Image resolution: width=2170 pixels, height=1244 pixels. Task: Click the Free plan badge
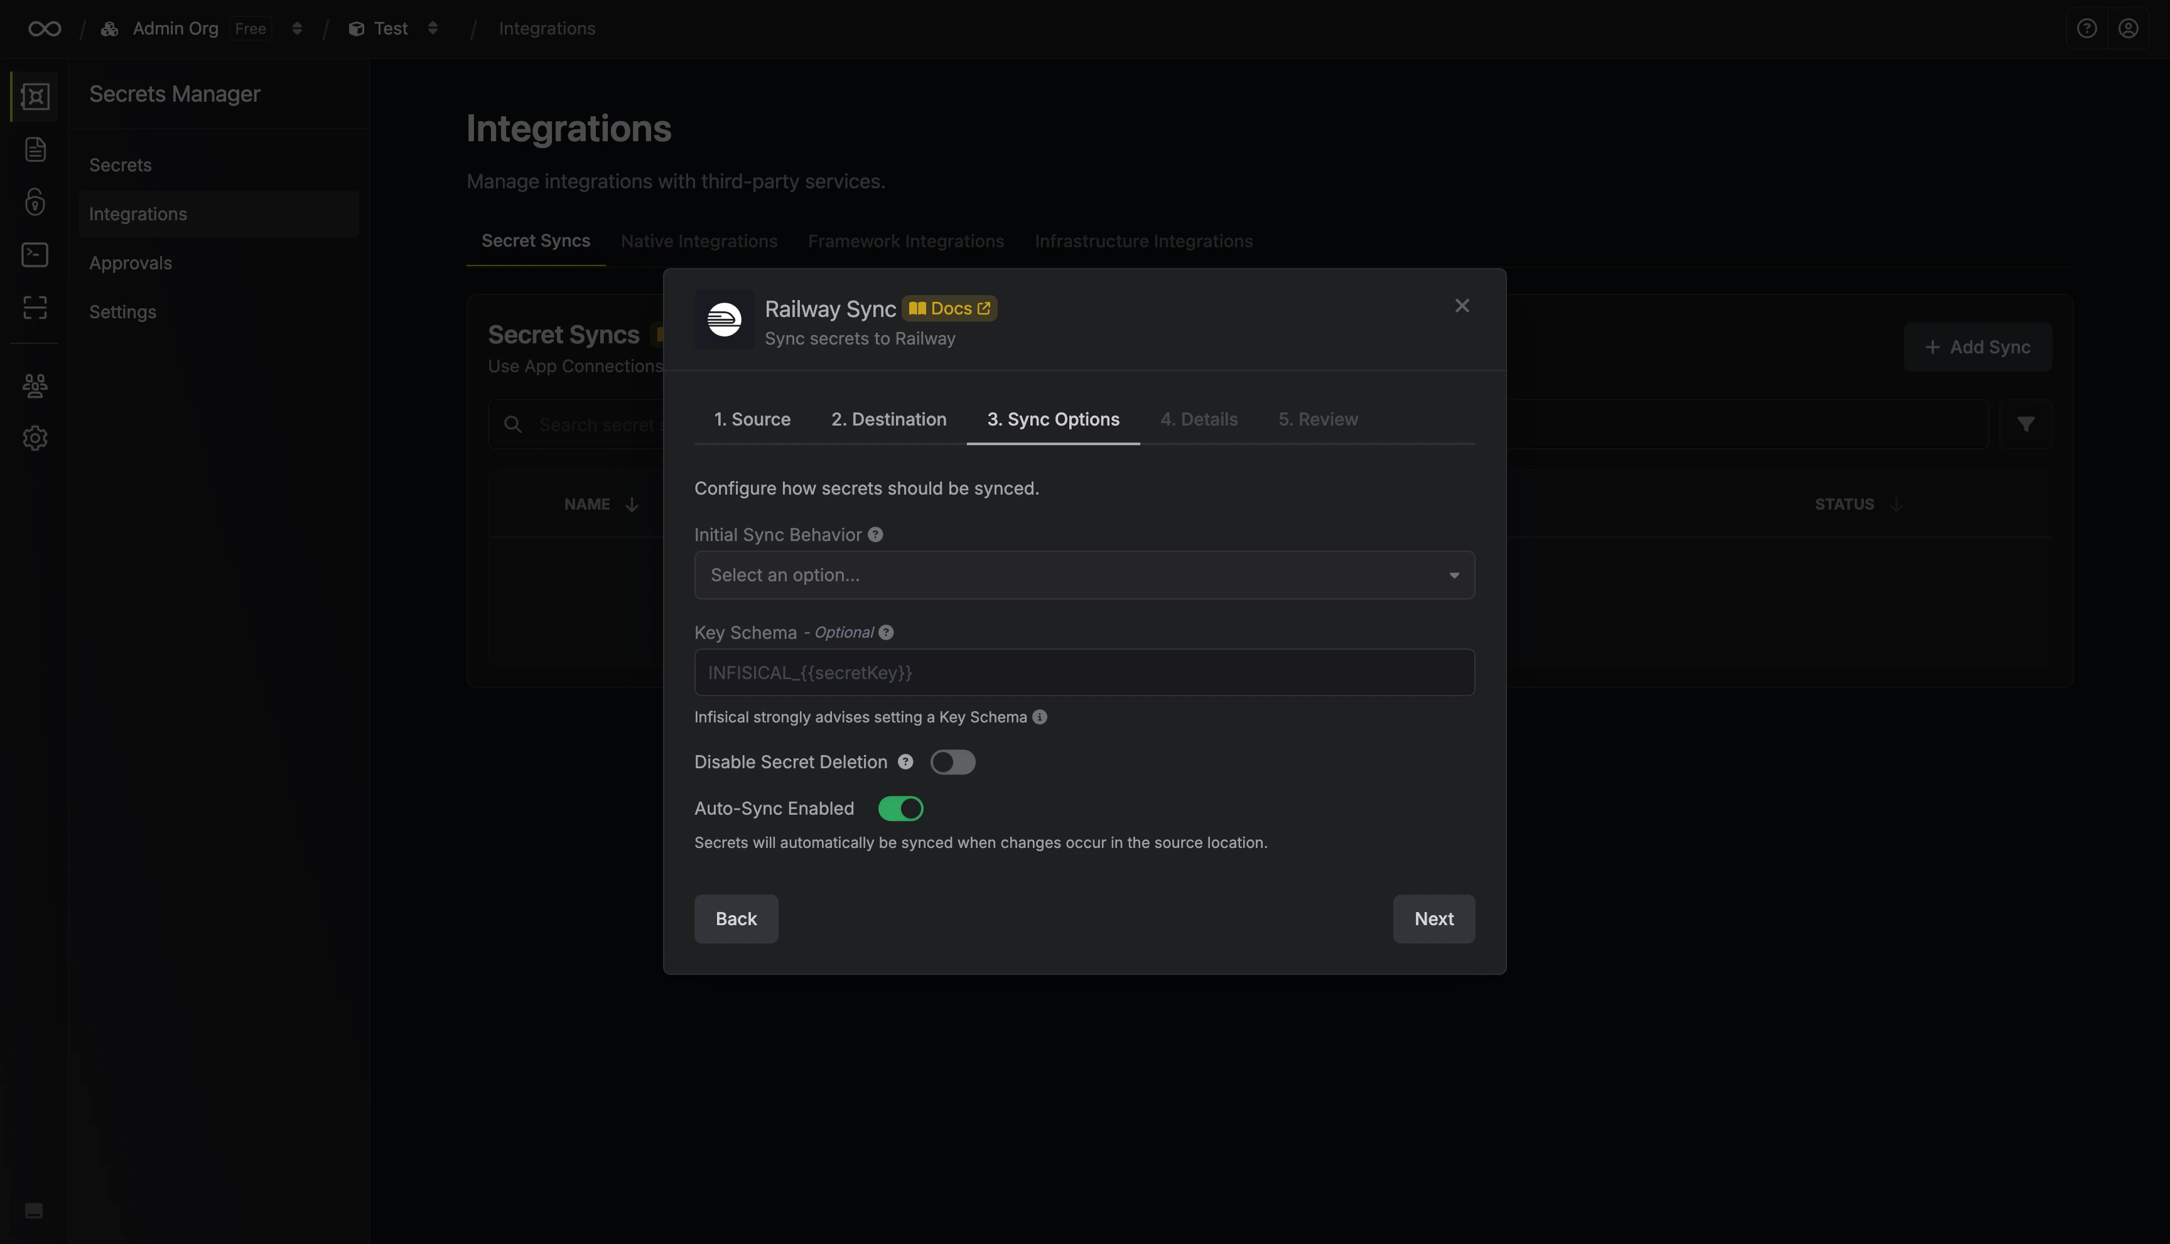251,29
